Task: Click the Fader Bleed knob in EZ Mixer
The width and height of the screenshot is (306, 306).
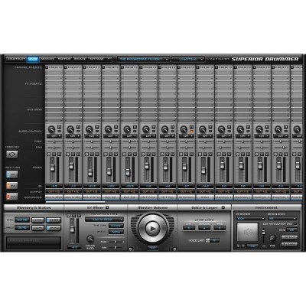Action: tap(90, 239)
